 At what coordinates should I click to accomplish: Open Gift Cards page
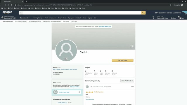78,18
